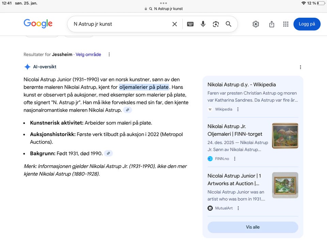The width and height of the screenshot is (327, 245).
Task: Open three-dot menu next to MutualArt
Action: coord(238,208)
